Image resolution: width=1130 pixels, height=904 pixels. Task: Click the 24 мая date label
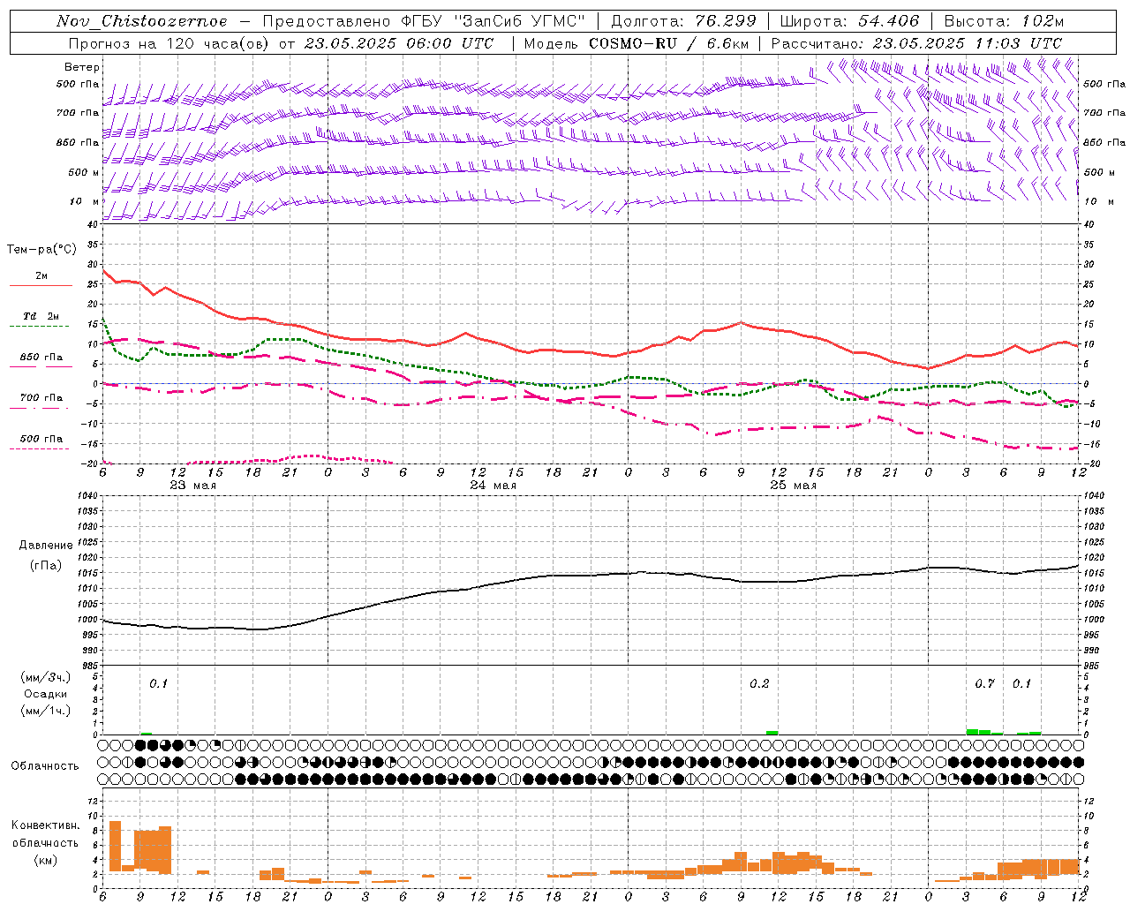click(493, 486)
